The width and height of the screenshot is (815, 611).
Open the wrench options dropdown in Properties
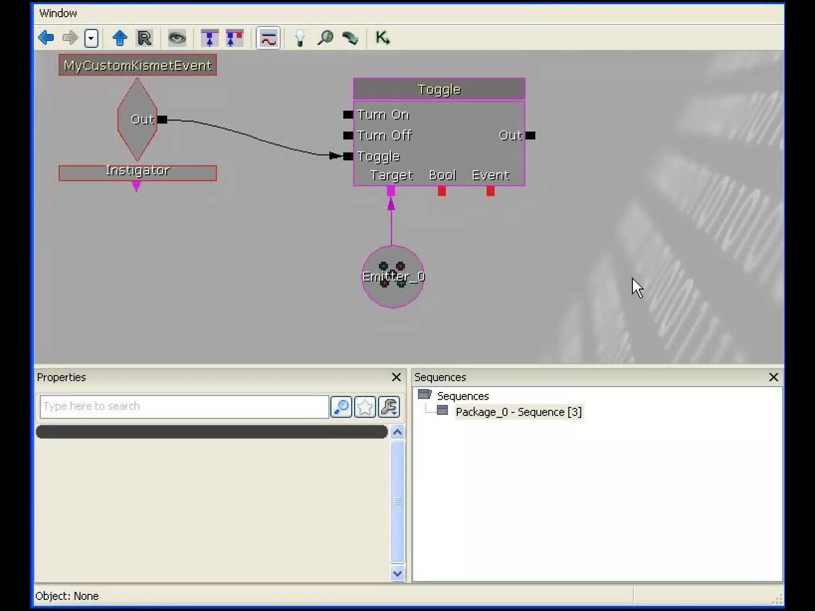click(x=389, y=407)
